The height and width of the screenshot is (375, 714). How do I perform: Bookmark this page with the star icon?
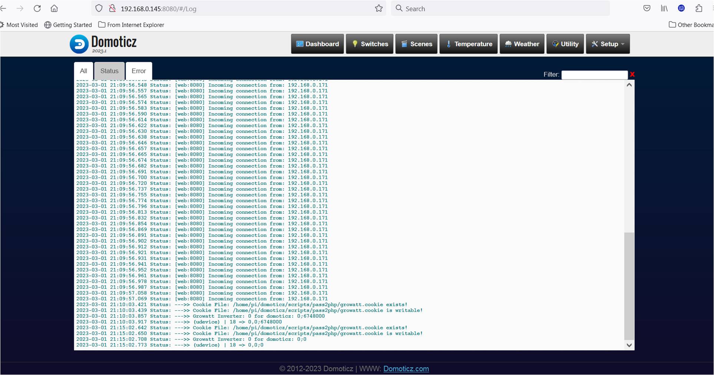coord(379,8)
